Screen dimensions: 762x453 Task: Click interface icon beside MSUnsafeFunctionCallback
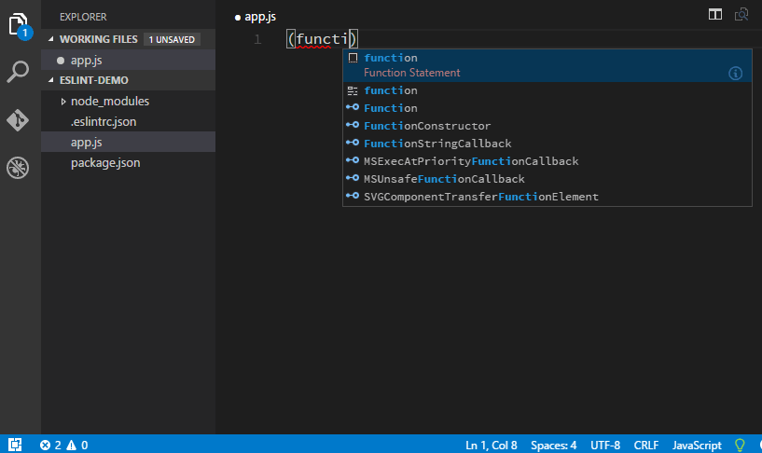(x=353, y=178)
